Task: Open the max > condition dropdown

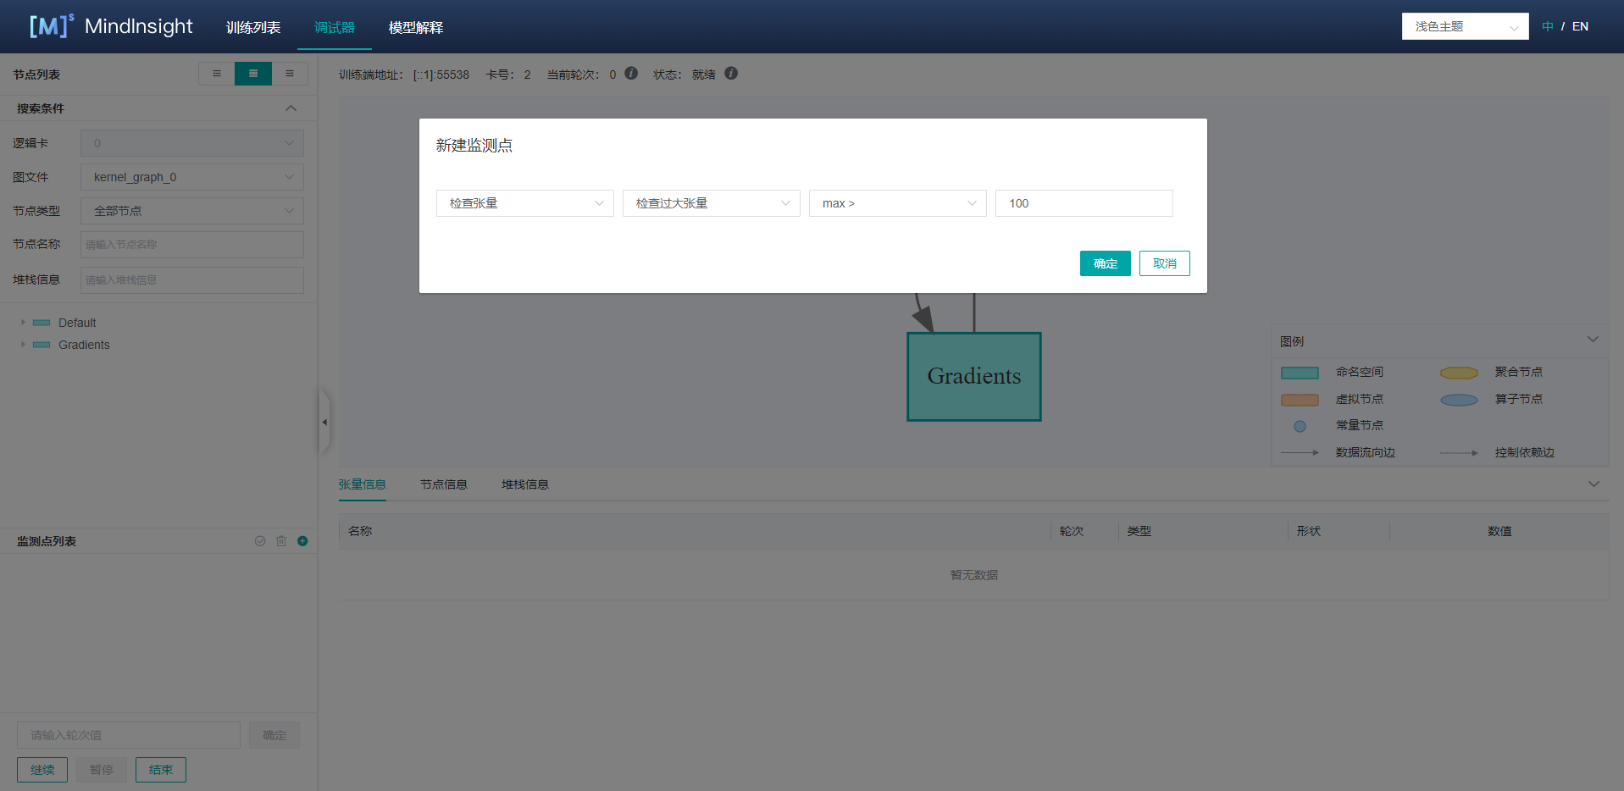Action: (x=897, y=203)
